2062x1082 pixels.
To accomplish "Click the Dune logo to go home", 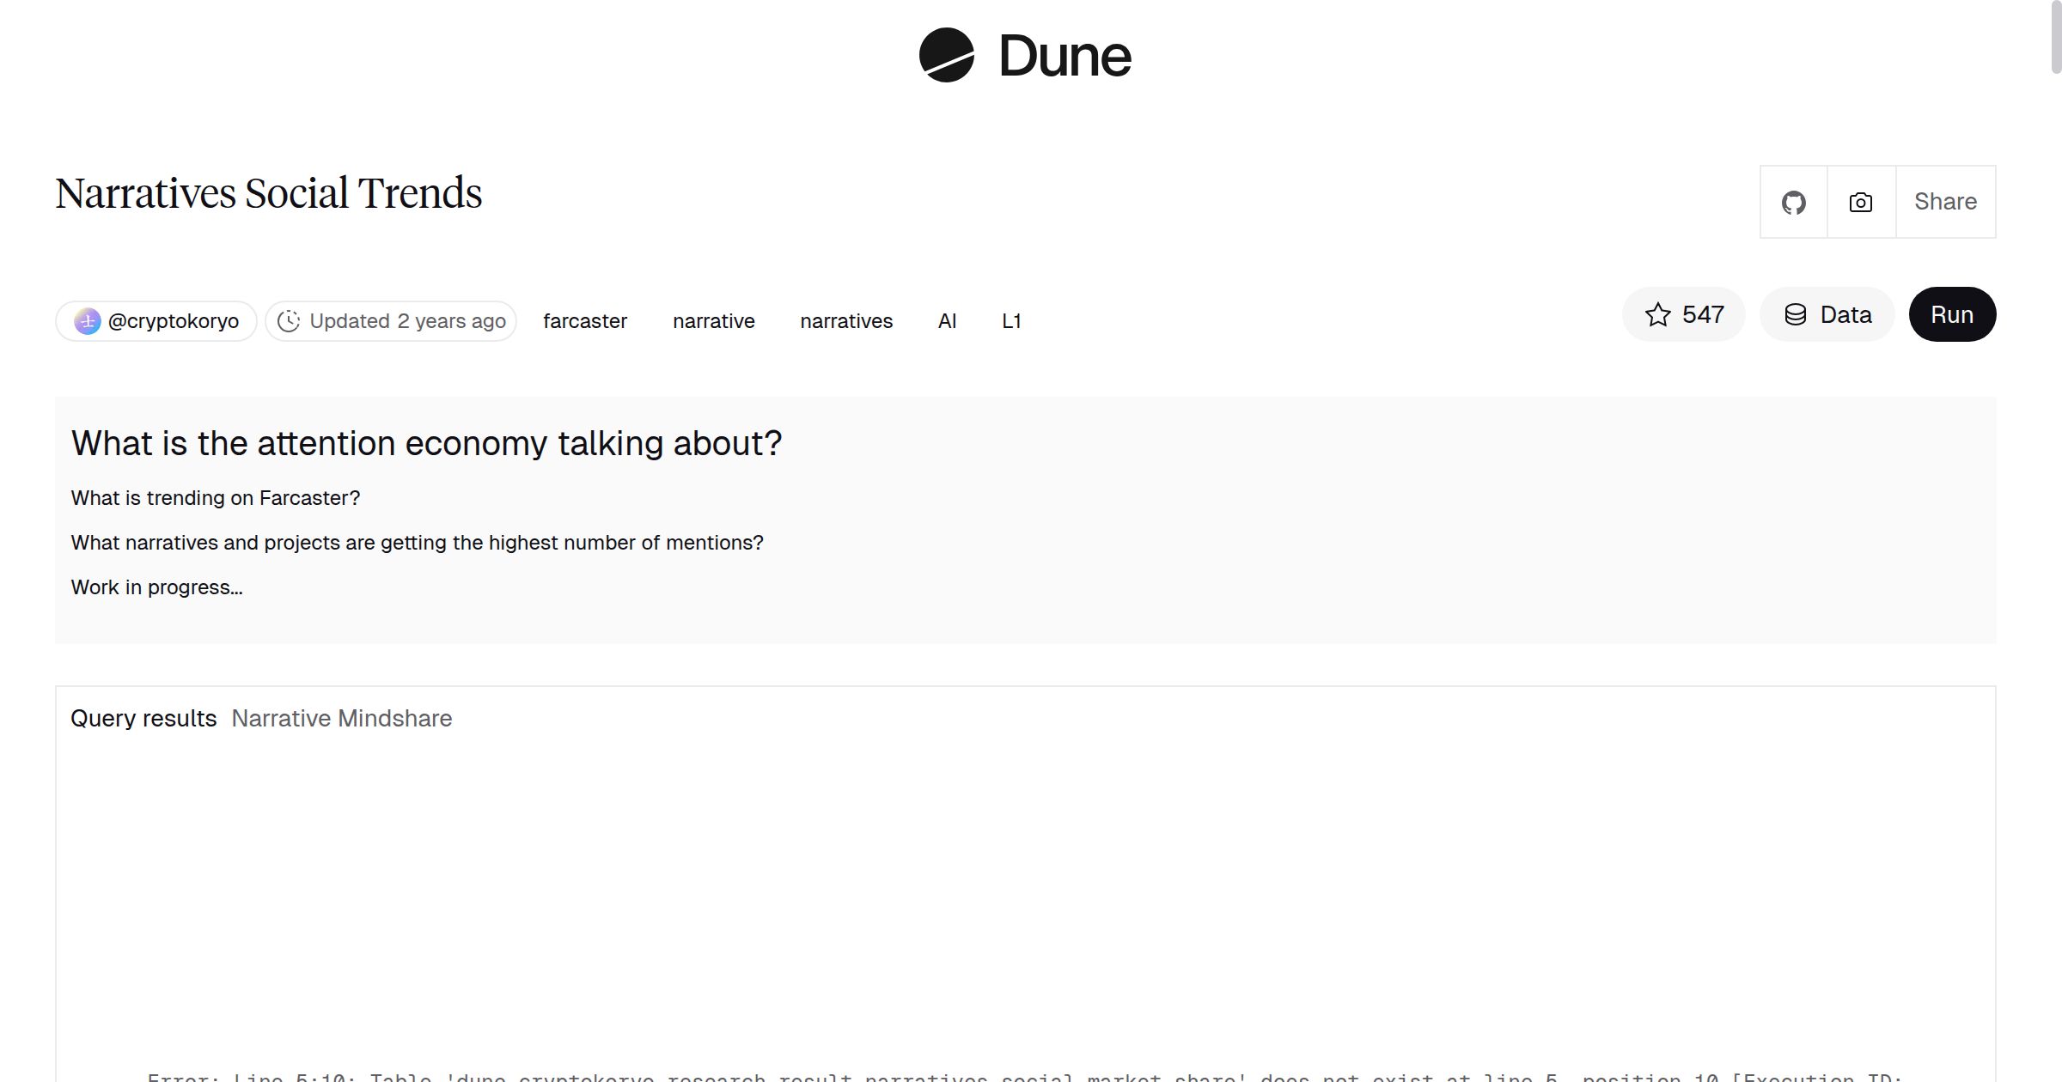I will point(1023,56).
